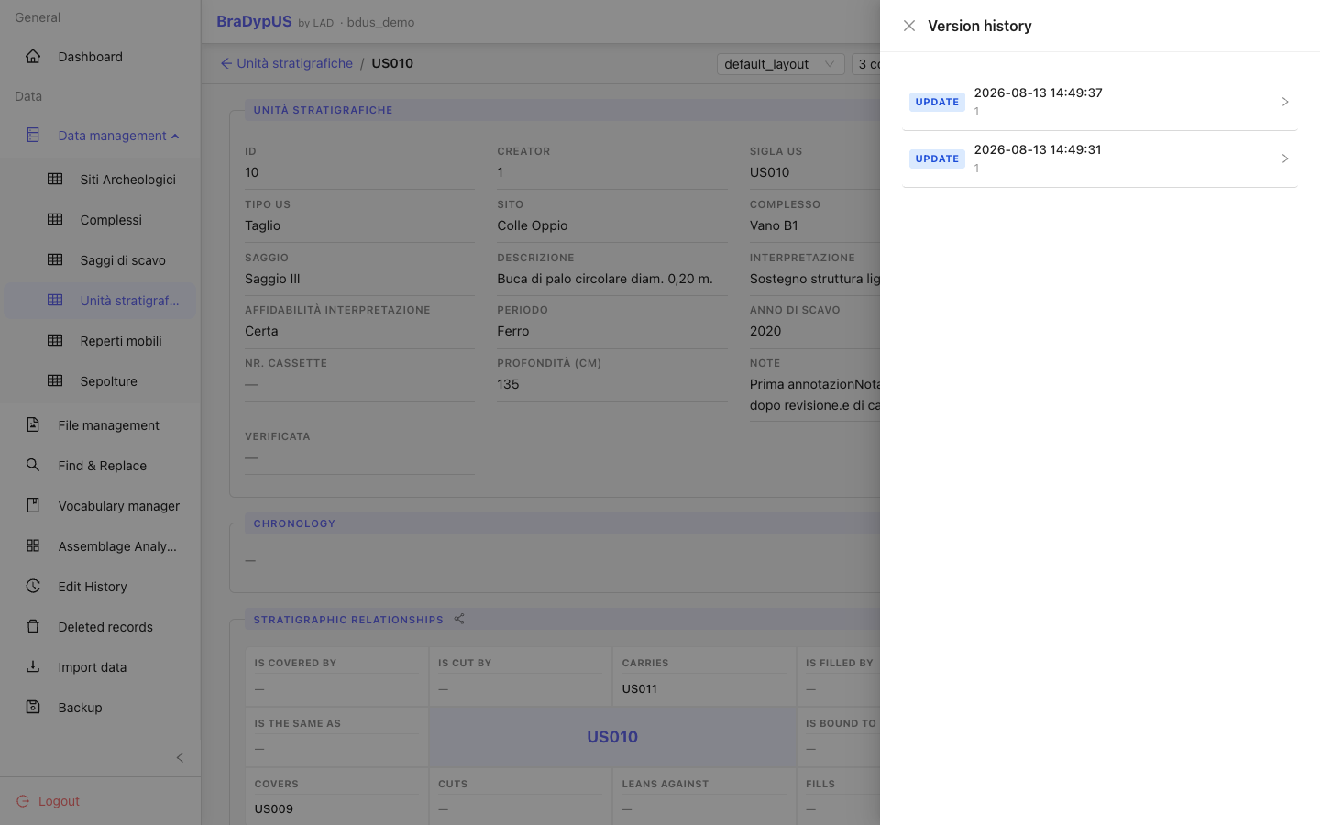
Task: Click the Ferro periodo value
Action: tap(513, 331)
